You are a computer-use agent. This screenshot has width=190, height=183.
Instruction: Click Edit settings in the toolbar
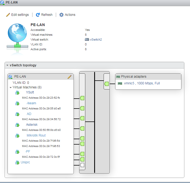click(x=17, y=15)
